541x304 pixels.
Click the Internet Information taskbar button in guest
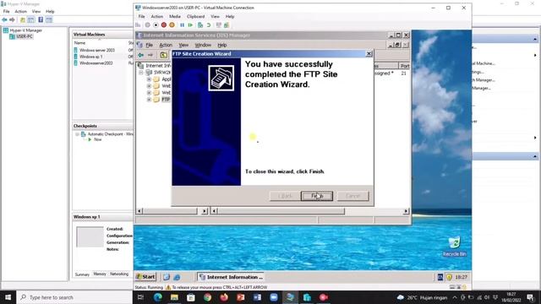tap(231, 277)
